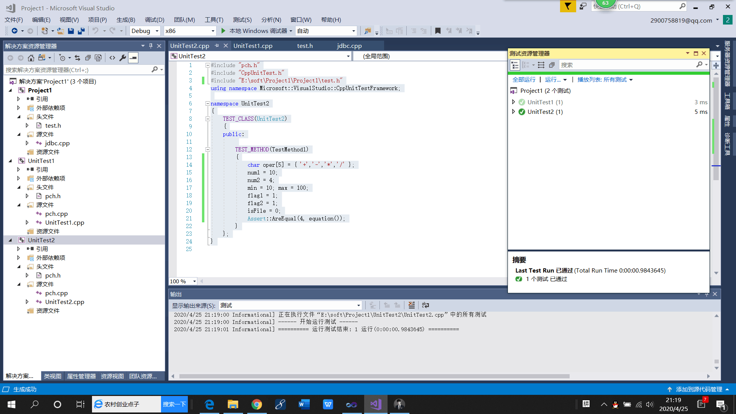Open Chrome from the taskbar
736x414 pixels.
[256, 404]
